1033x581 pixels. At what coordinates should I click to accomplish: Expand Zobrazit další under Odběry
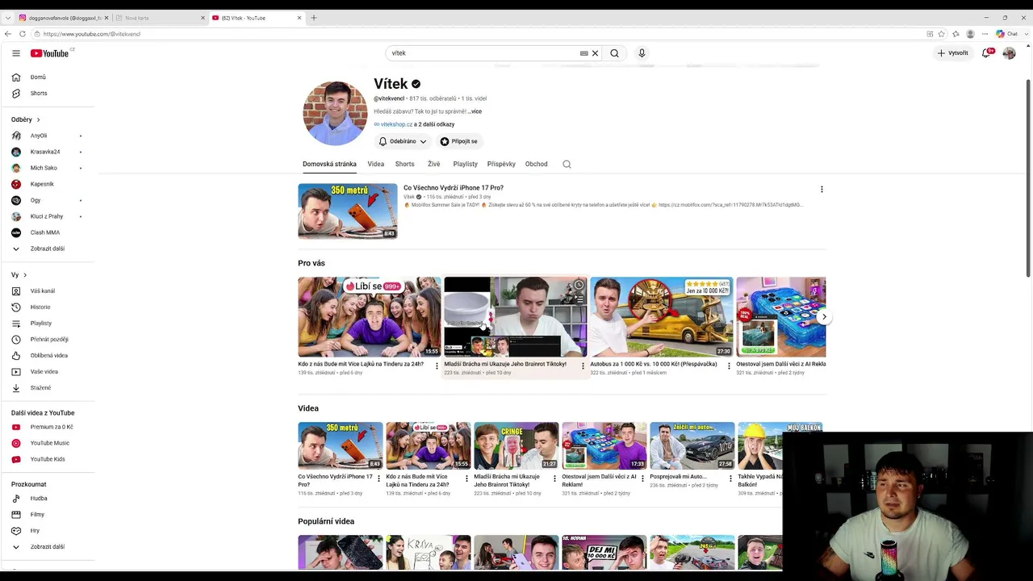pyautogui.click(x=48, y=249)
